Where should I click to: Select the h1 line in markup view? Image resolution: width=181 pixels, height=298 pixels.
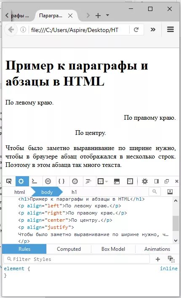[x=81, y=199]
